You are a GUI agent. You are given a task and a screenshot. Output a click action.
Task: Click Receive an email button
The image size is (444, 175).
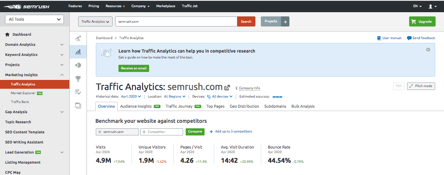pyautogui.click(x=134, y=68)
